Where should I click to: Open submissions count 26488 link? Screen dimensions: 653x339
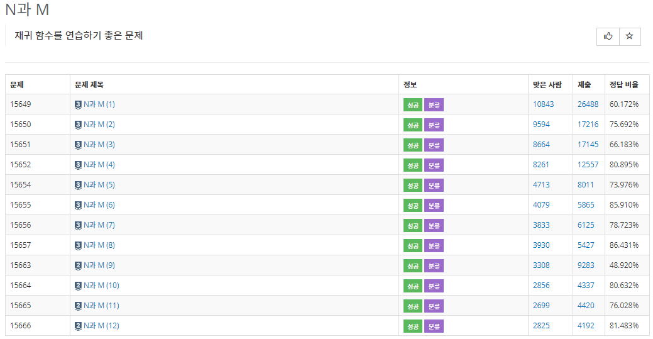pos(588,104)
